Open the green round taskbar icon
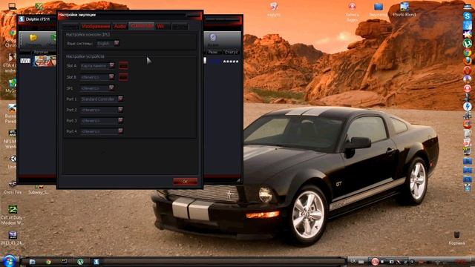Image resolution: width=475 pixels, height=267 pixels. [80, 262]
